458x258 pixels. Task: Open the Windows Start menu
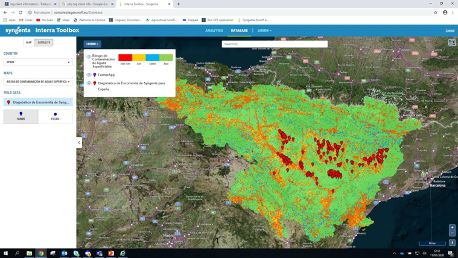point(5,253)
